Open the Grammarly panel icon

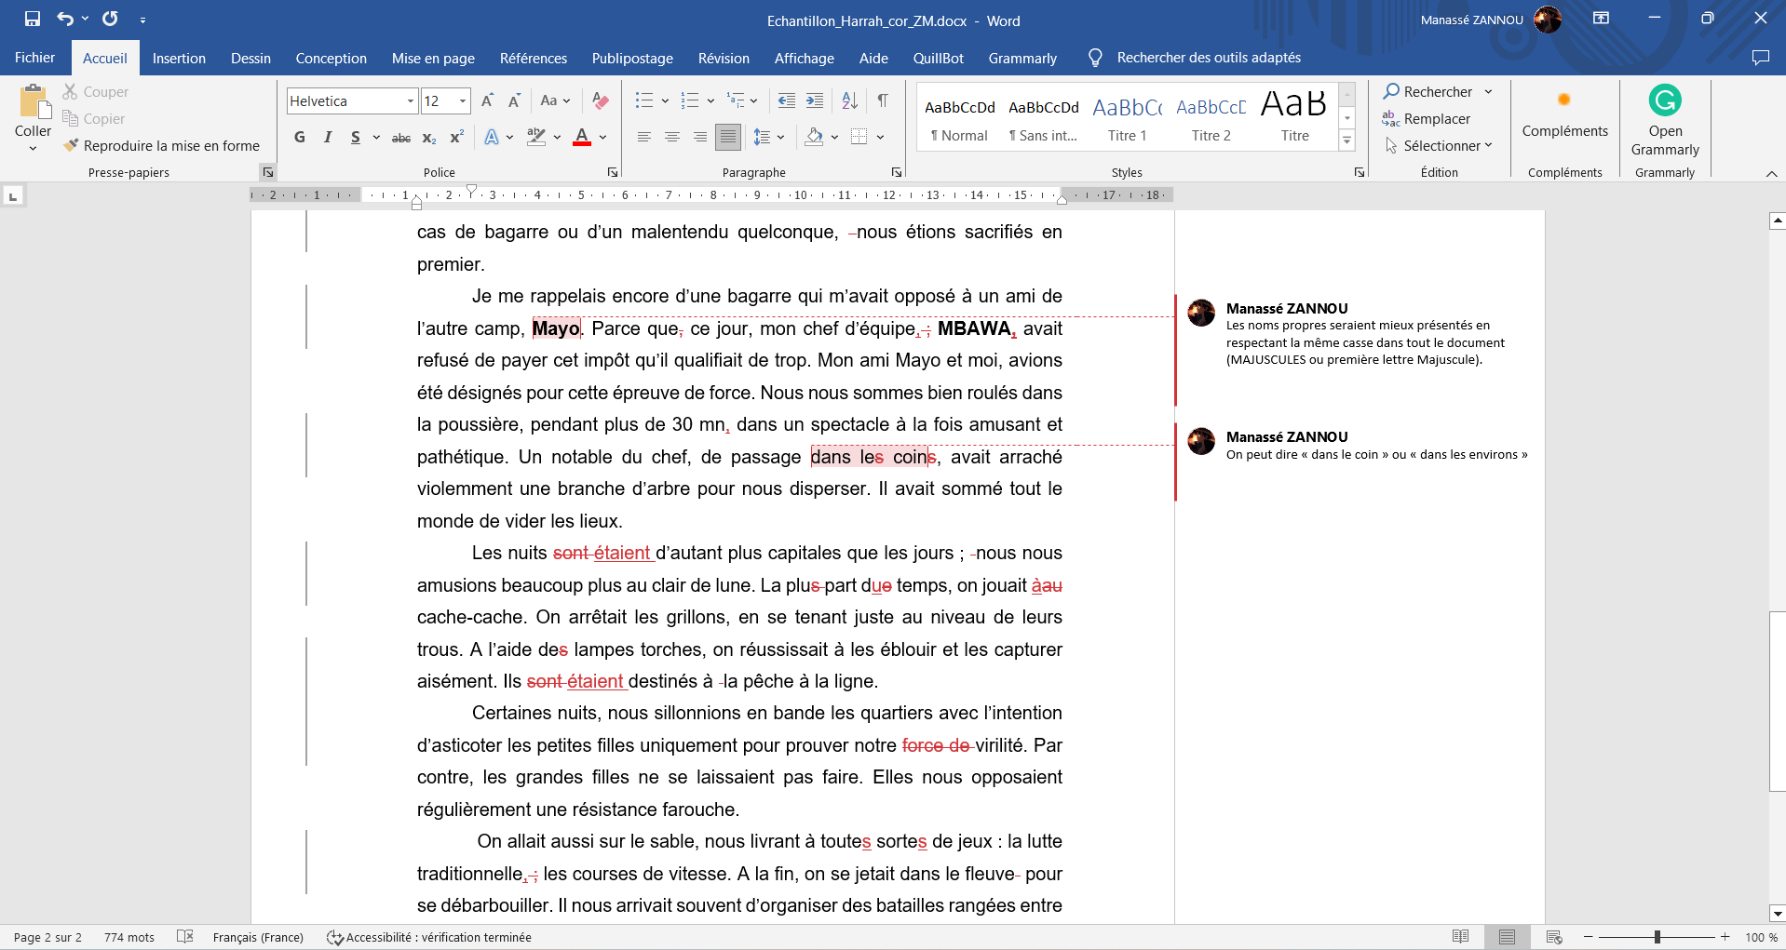point(1664,100)
